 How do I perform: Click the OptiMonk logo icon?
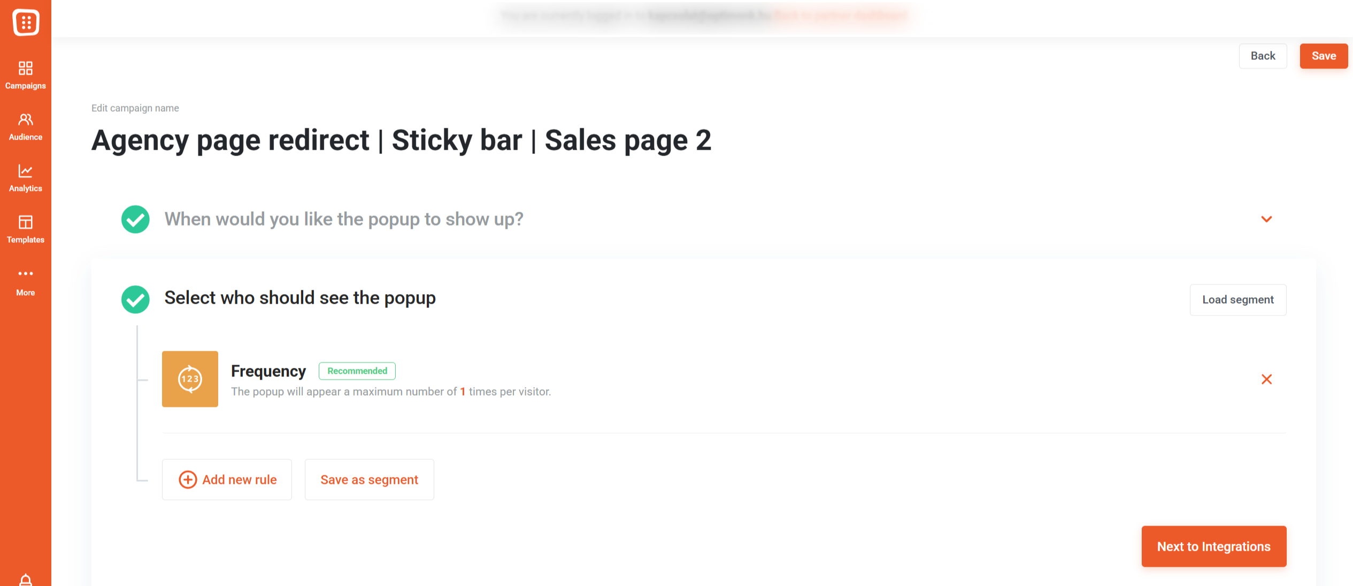(26, 22)
